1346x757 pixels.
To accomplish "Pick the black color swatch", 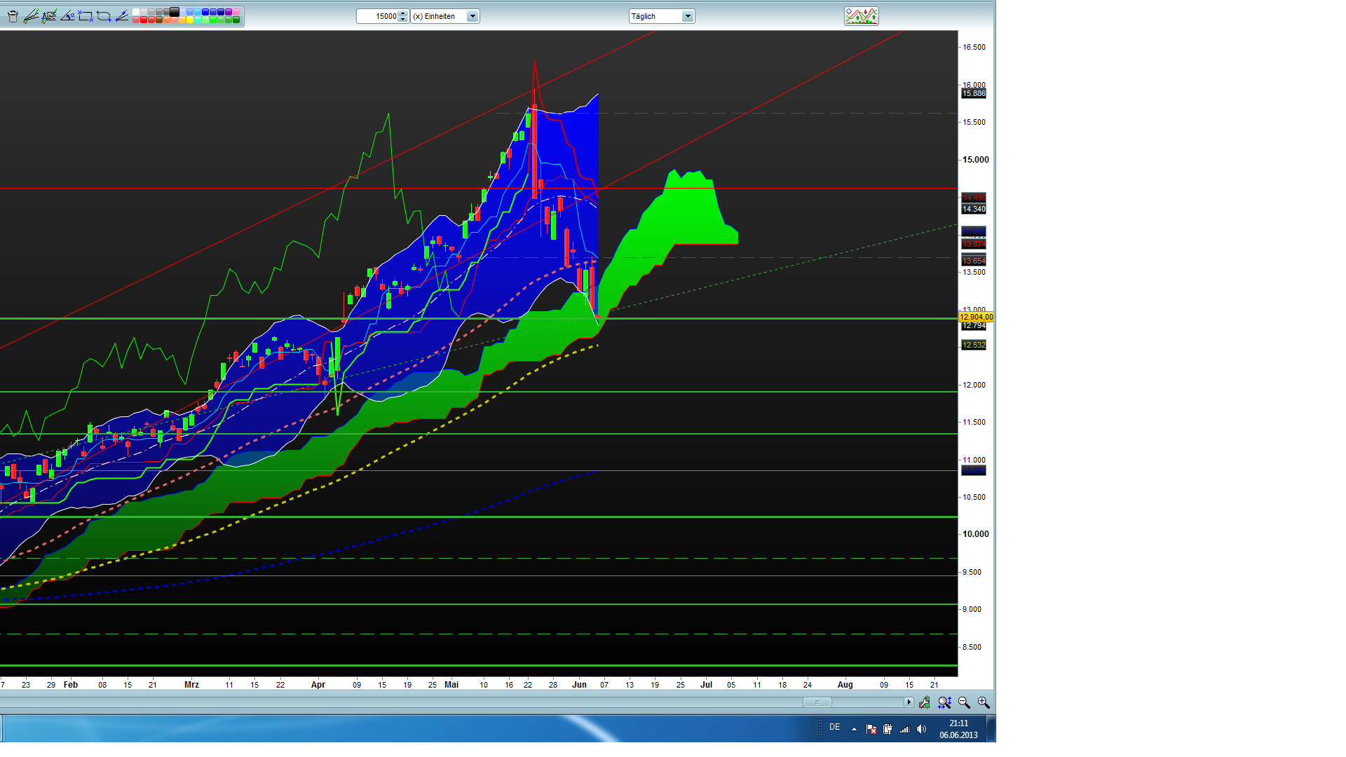I will pyautogui.click(x=175, y=12).
